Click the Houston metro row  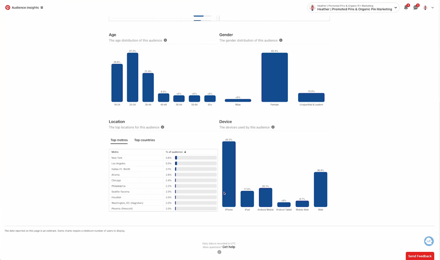163,197
